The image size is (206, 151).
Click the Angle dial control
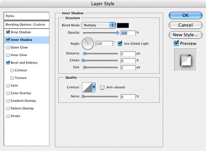click(x=88, y=44)
